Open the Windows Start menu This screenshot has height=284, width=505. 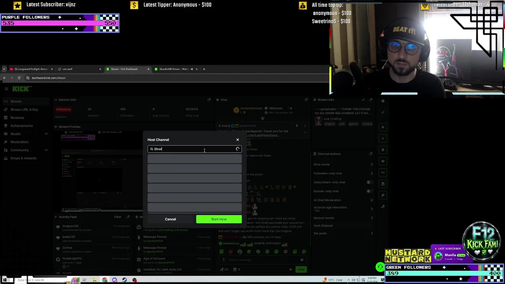tap(5, 280)
